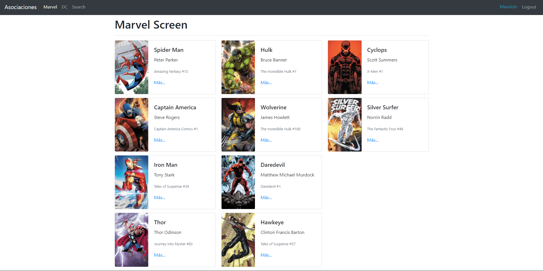Click the Silver Surfer cover image
This screenshot has width=543, height=271.
pyautogui.click(x=345, y=125)
